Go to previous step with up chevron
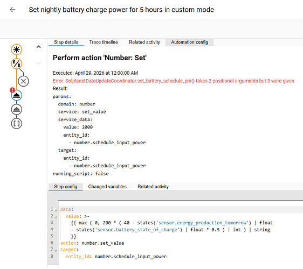This screenshot has width=303, height=269. (39, 47)
